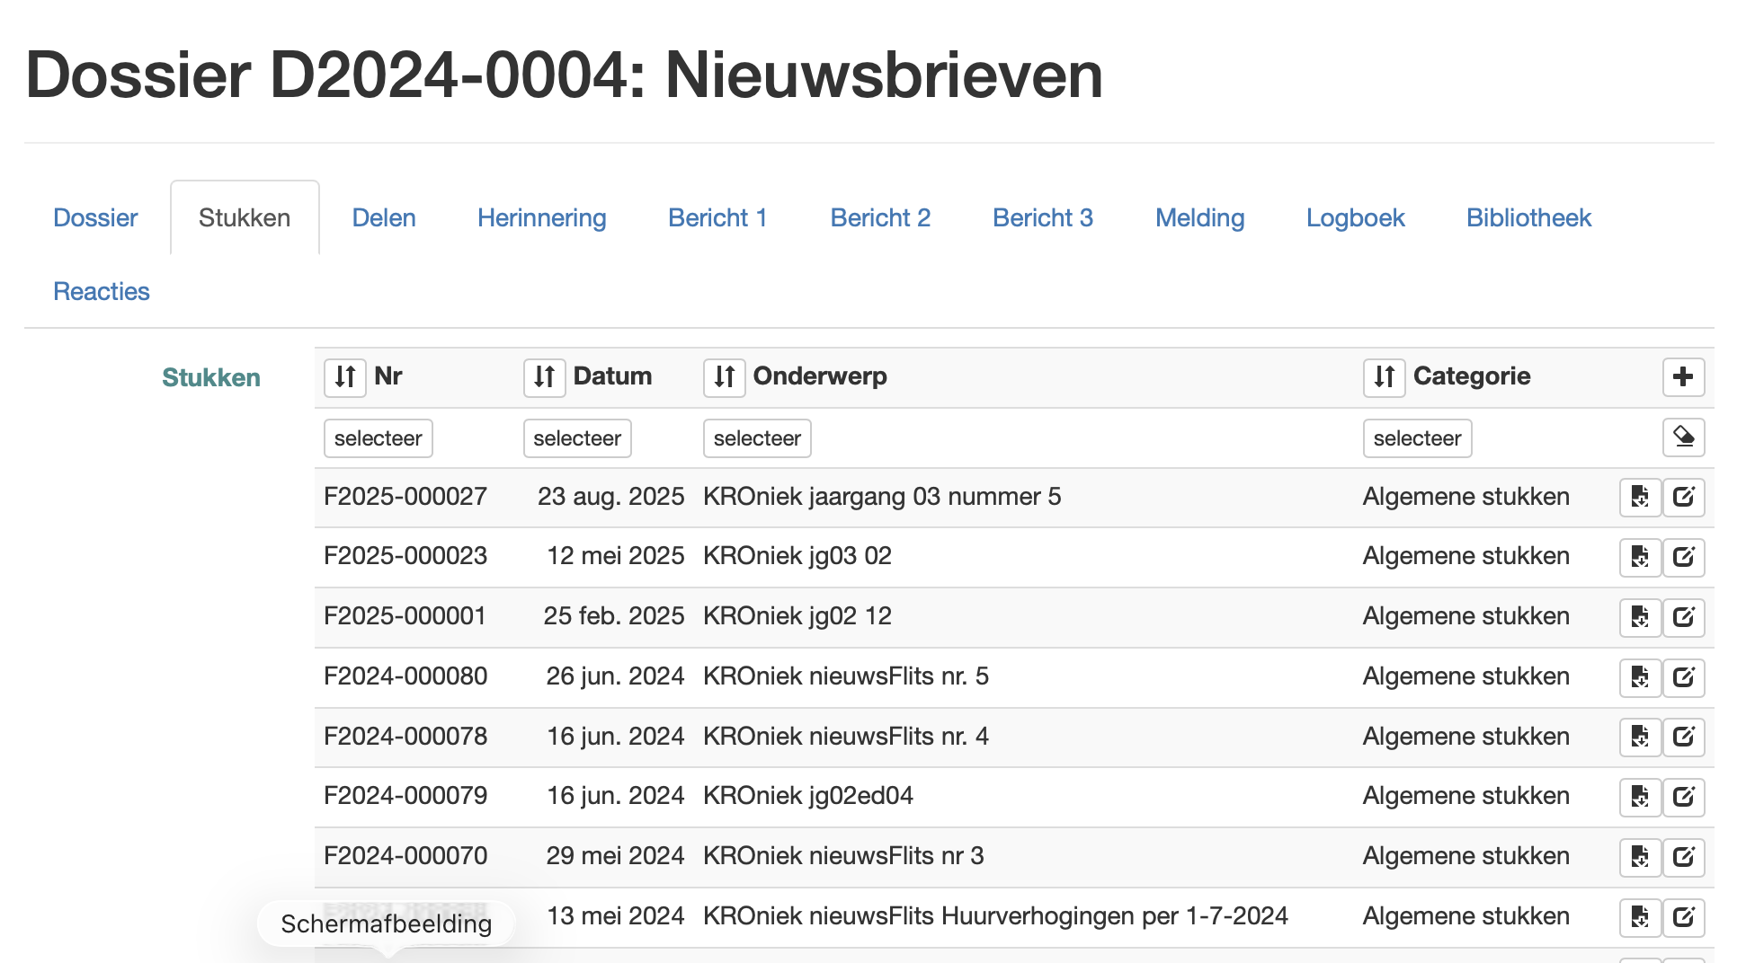Sort the table by Datum column

[544, 377]
